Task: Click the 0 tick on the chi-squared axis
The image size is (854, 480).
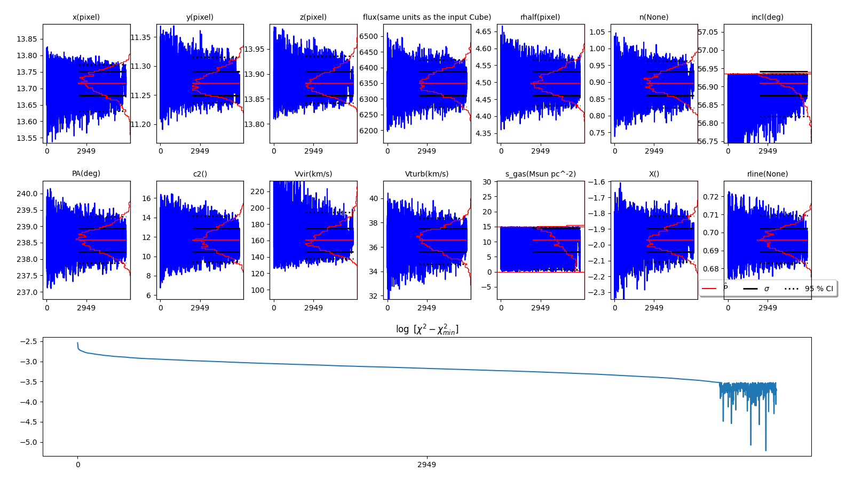Action: 78,465
